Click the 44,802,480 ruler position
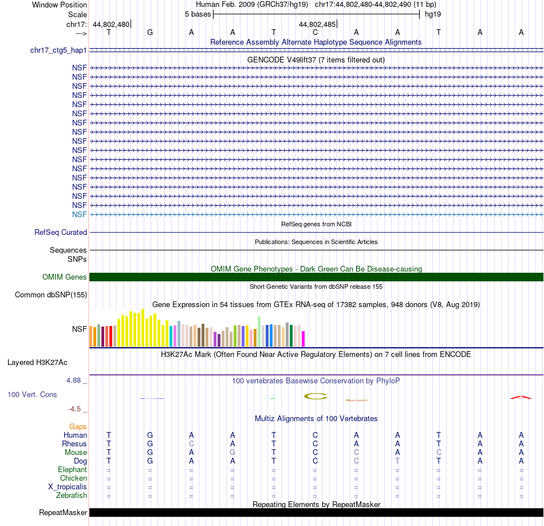 [x=111, y=24]
